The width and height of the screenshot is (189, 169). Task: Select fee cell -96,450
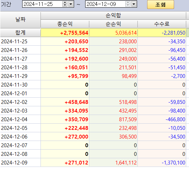(x=162, y=50)
